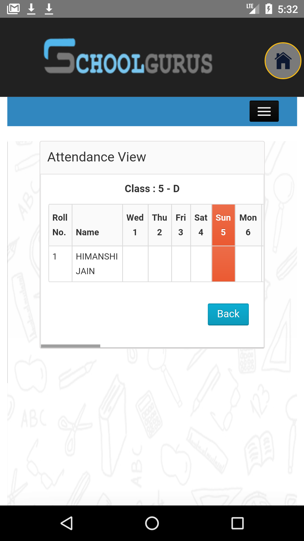Select the highlighted Sun 5 column header
This screenshot has width=304, height=541.
[223, 225]
